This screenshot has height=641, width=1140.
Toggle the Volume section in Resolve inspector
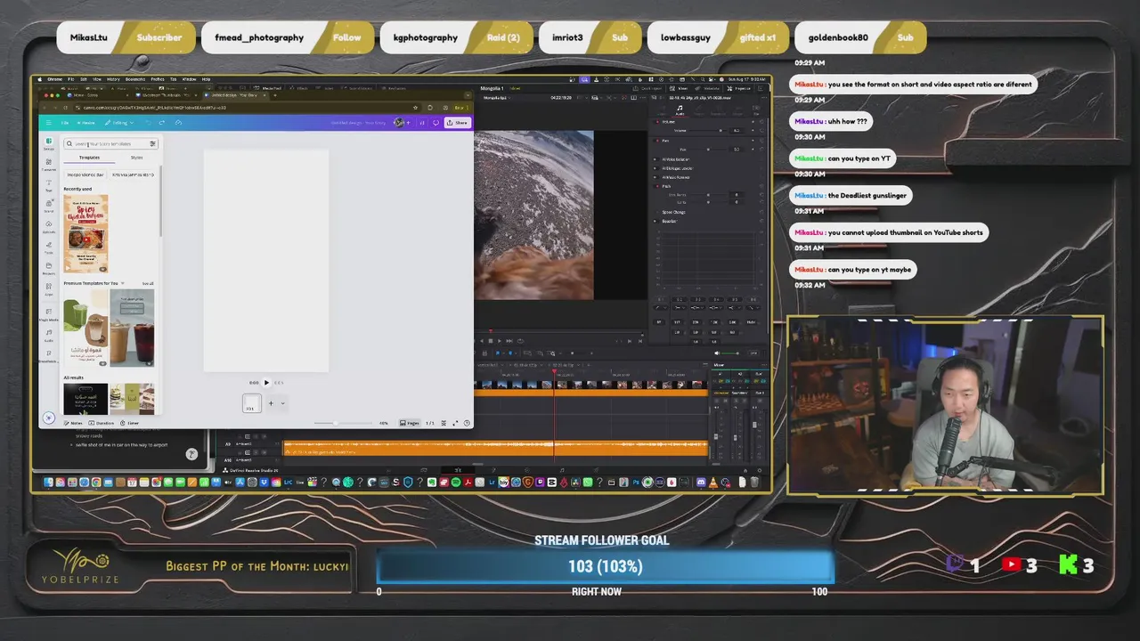657,122
